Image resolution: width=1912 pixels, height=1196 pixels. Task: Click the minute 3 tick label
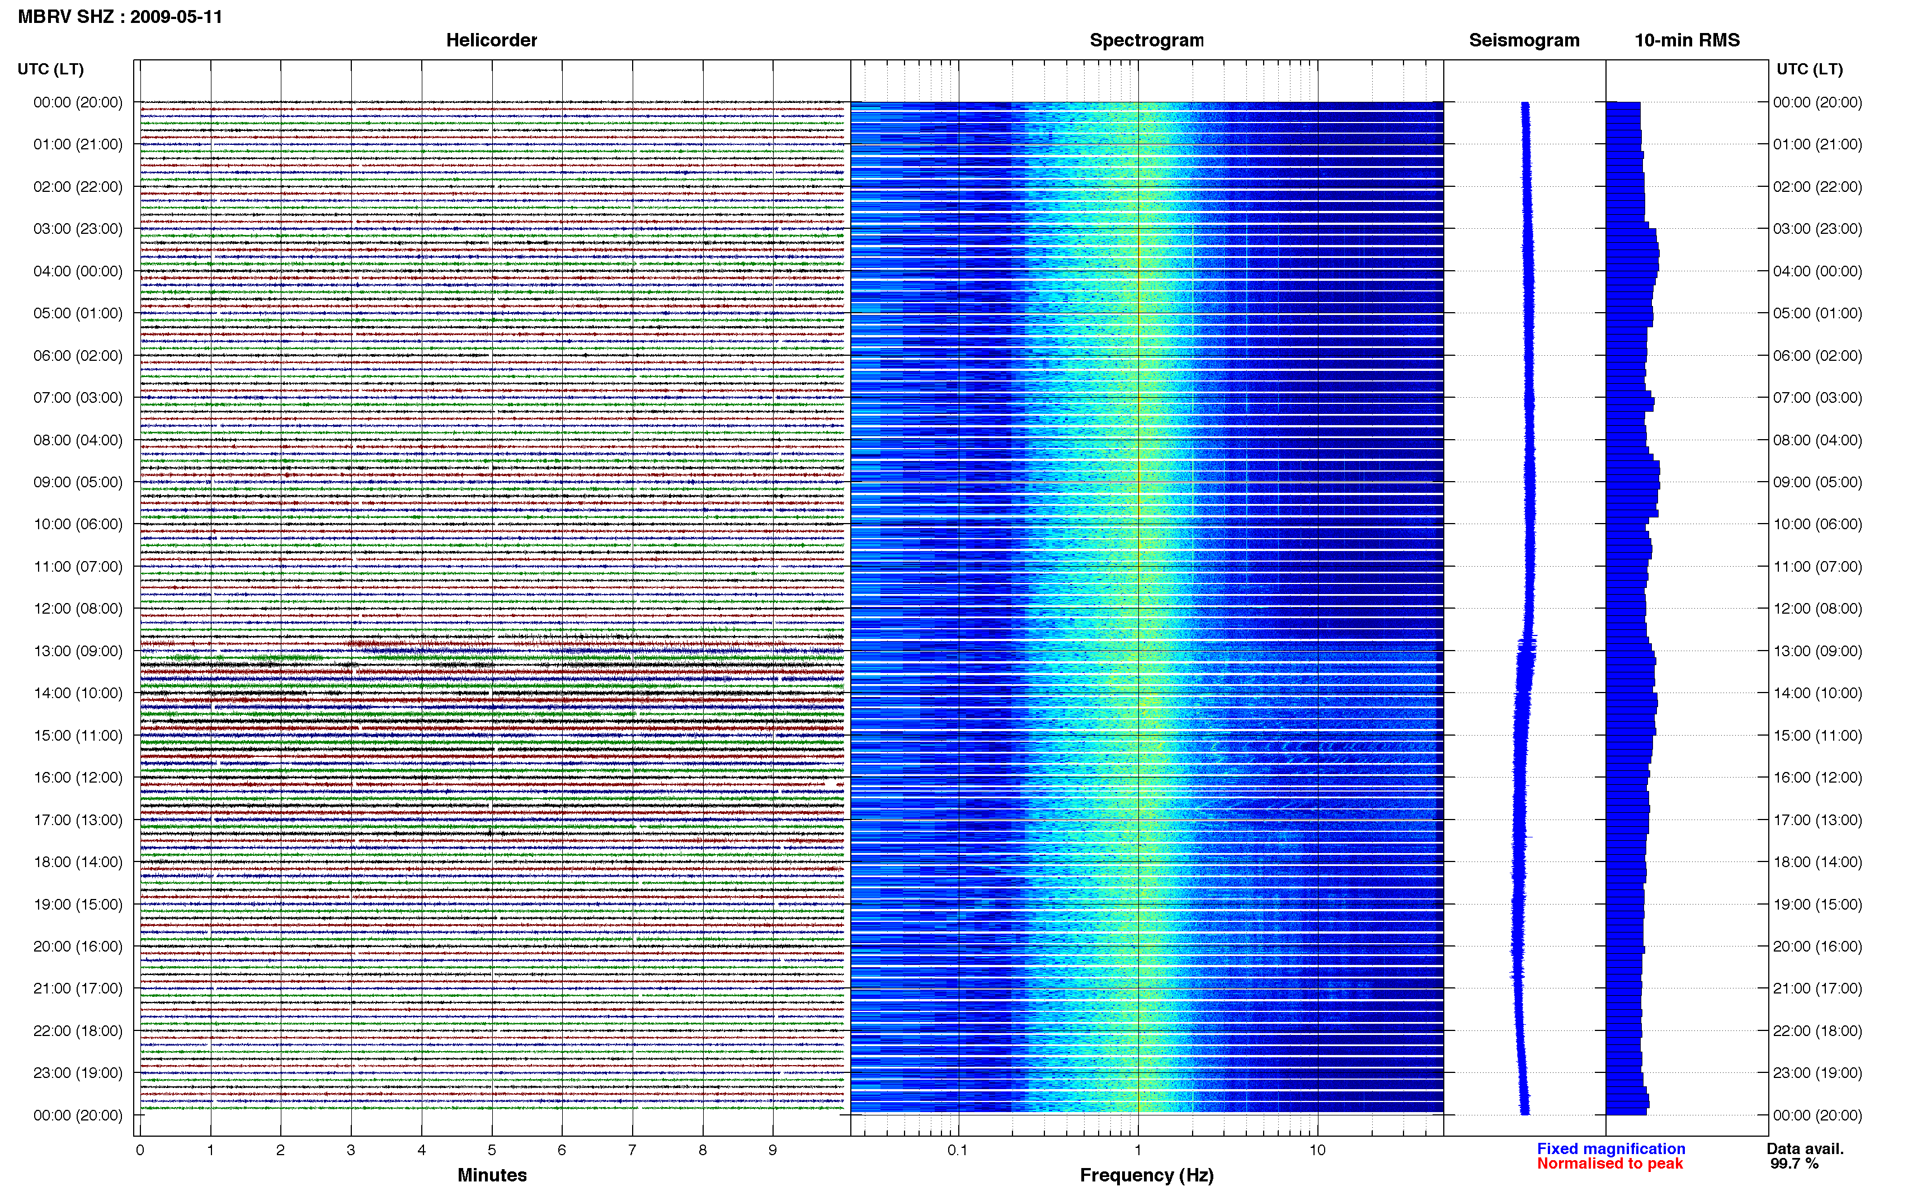pyautogui.click(x=351, y=1150)
